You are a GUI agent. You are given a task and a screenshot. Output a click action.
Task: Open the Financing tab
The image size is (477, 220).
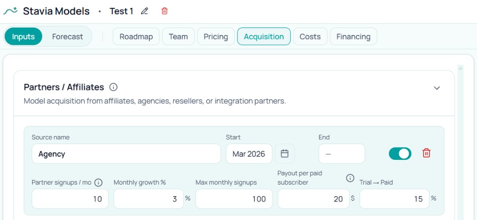pos(354,36)
